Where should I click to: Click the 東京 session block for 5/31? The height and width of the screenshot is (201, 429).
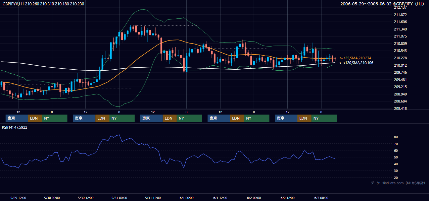point(151,118)
